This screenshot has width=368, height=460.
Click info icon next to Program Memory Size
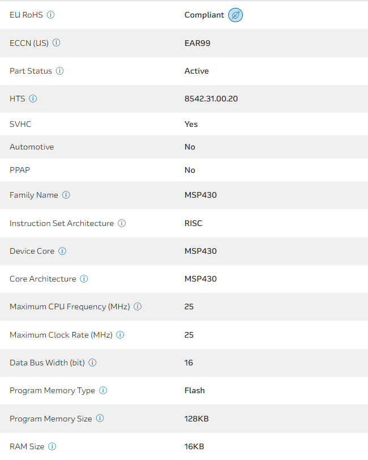coord(100,419)
